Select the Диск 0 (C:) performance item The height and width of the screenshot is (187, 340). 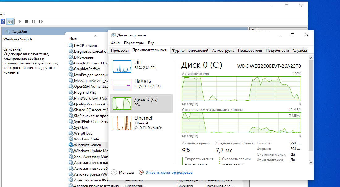(141, 103)
